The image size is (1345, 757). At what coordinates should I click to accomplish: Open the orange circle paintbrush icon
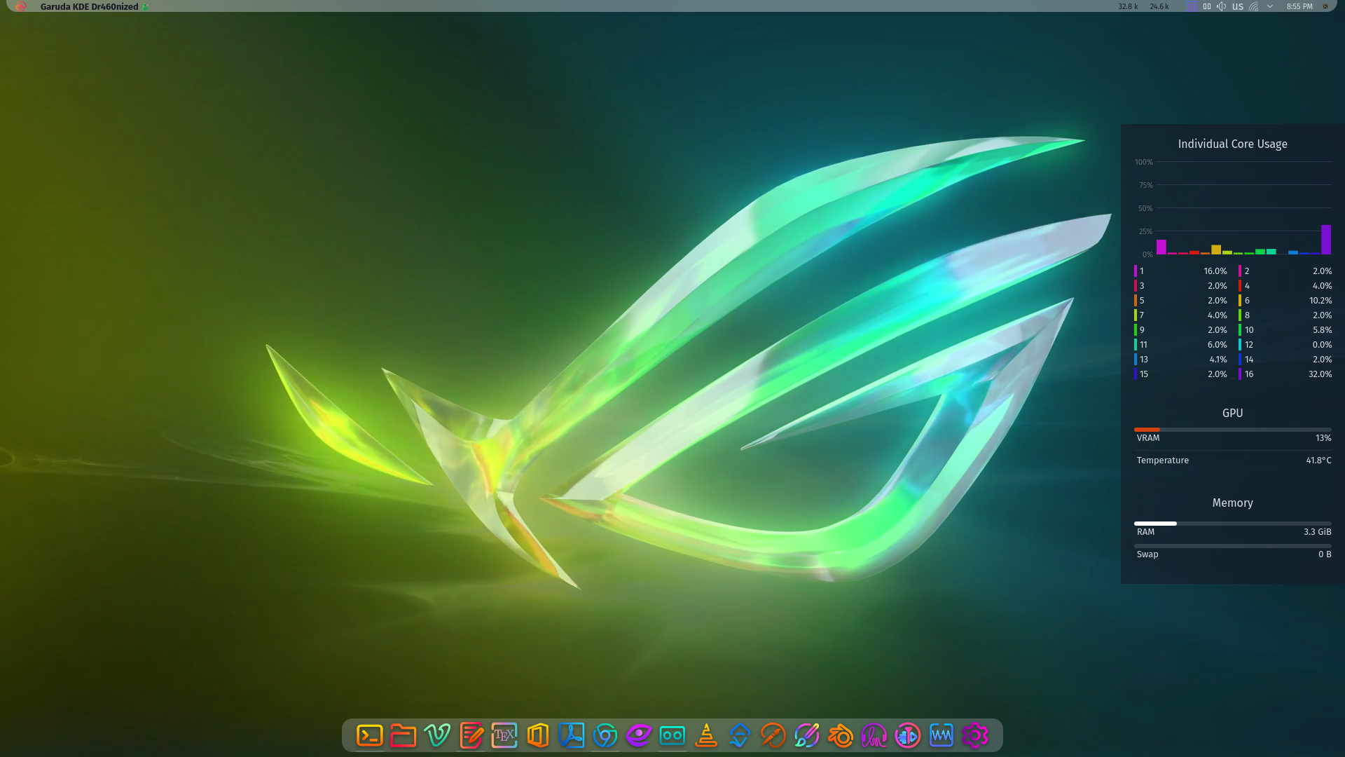(x=773, y=735)
